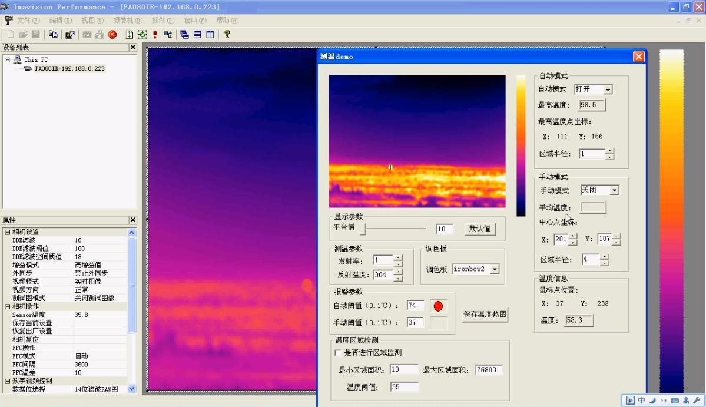
Task: Click the 平台值 slider handle
Action: tap(364, 229)
